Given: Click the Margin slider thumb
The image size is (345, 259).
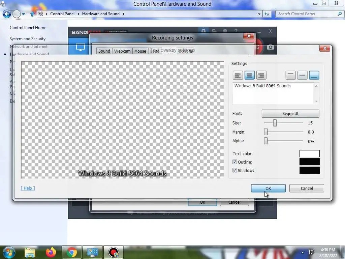Looking at the screenshot, I should point(266,132).
